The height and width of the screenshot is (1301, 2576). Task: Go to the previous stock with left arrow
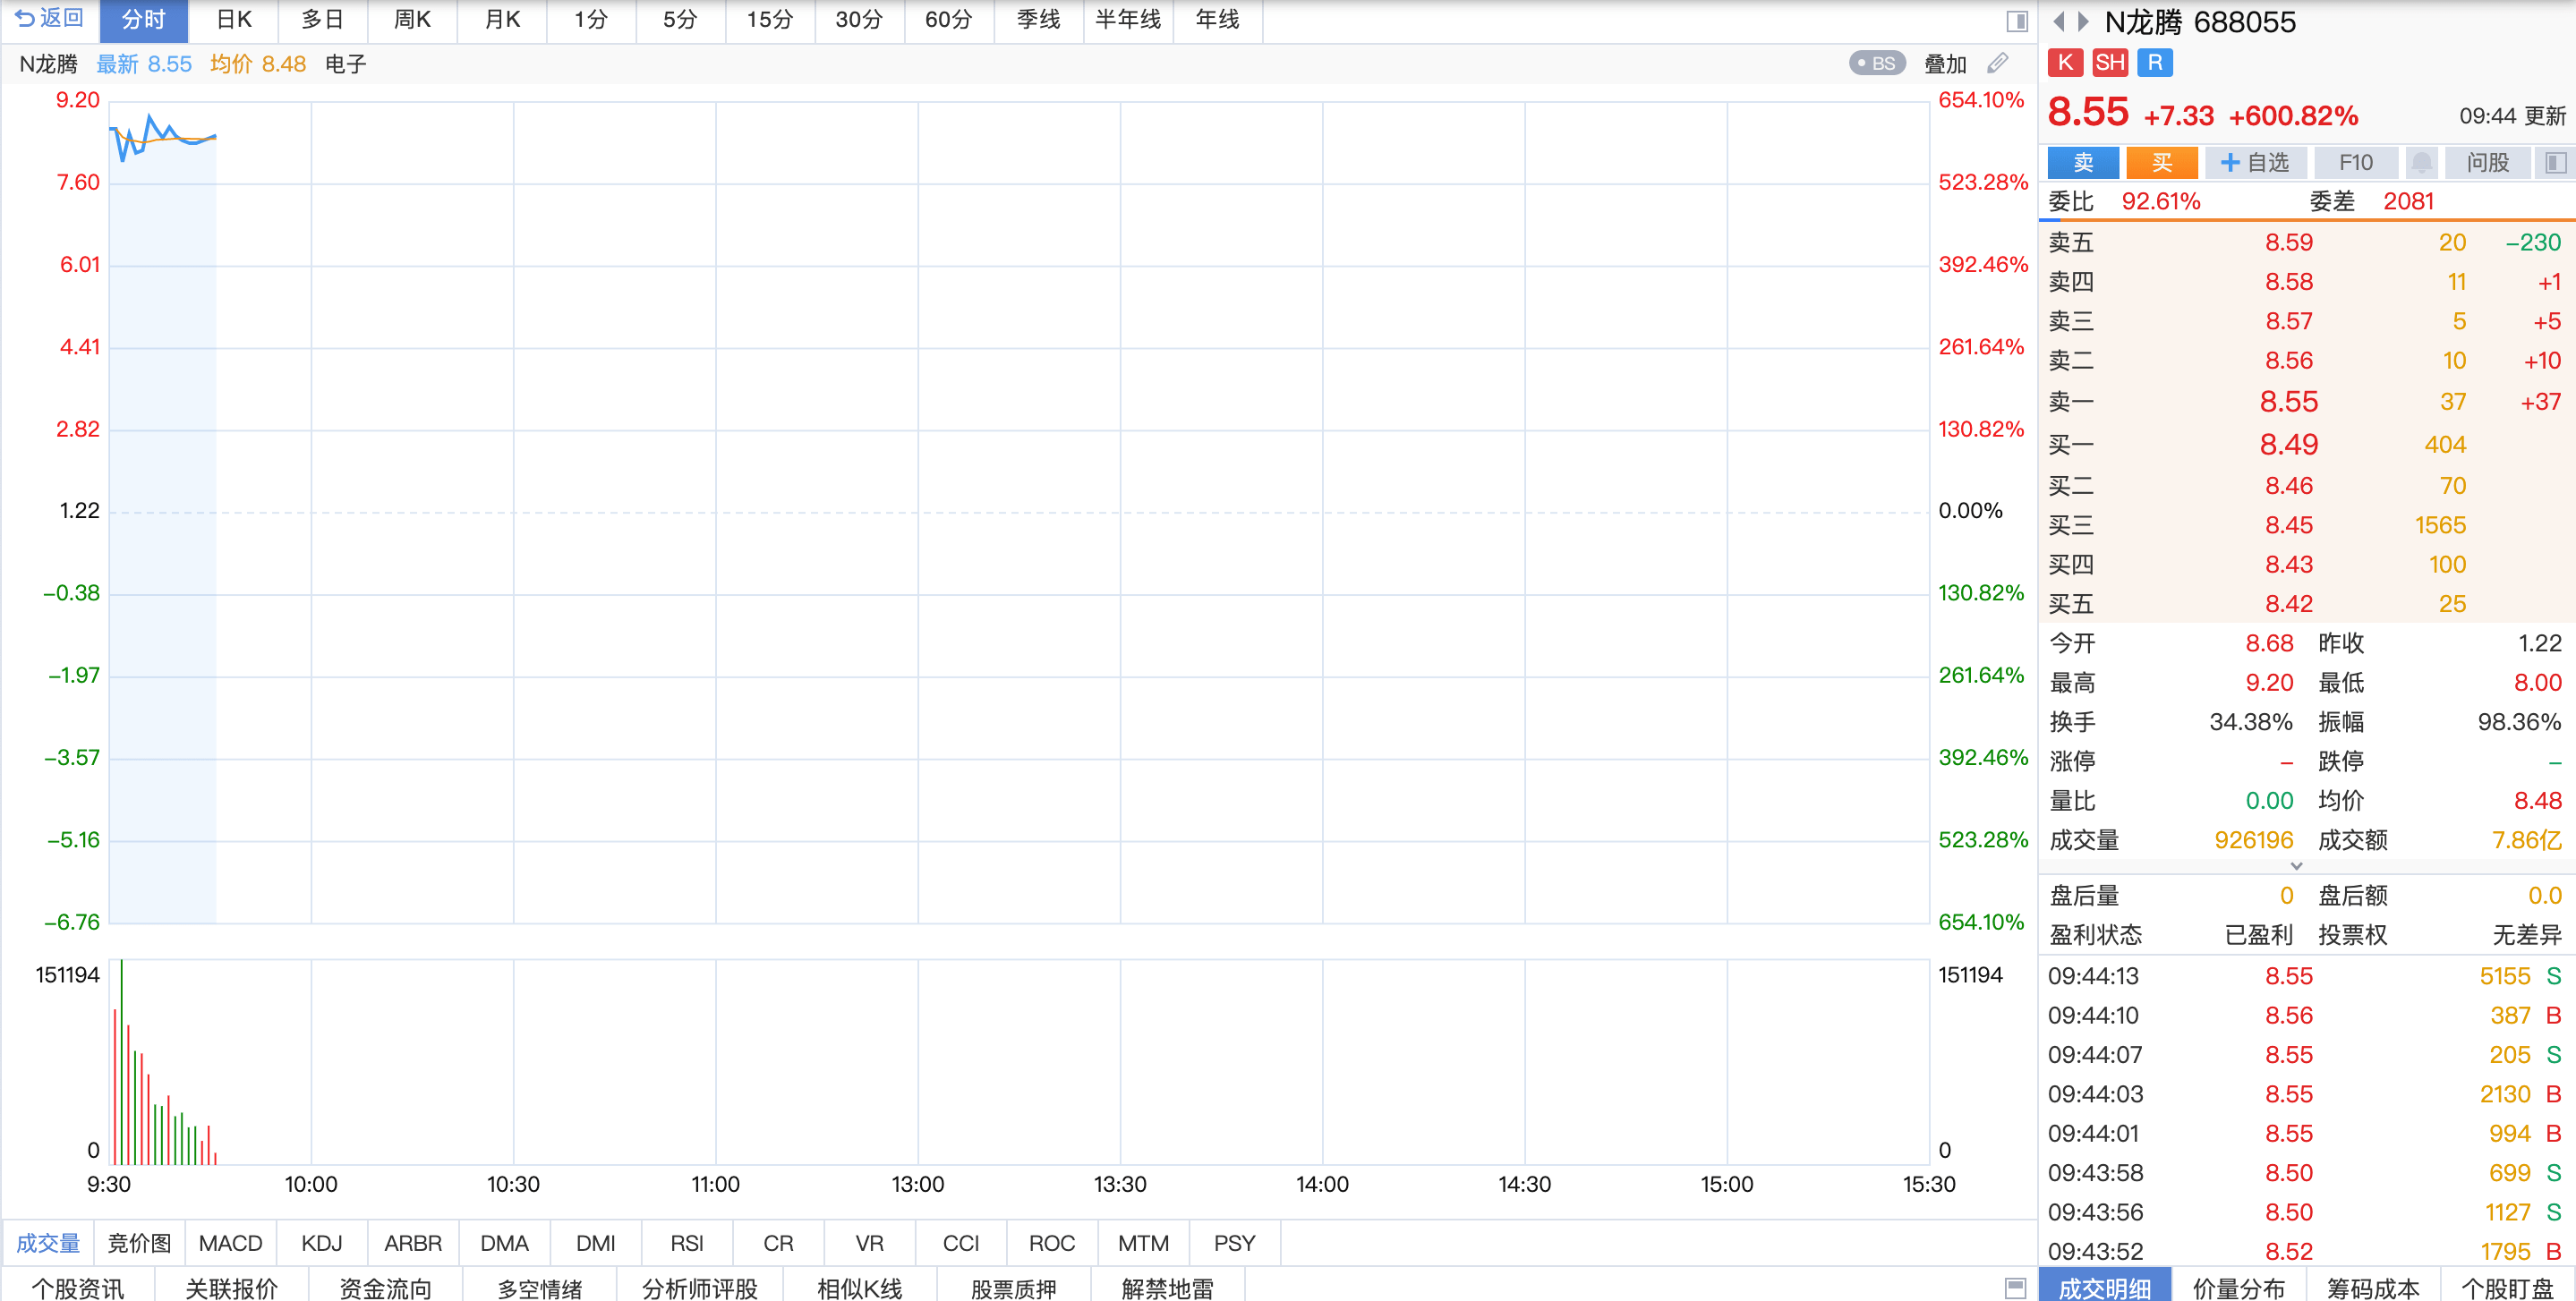[x=2058, y=21]
